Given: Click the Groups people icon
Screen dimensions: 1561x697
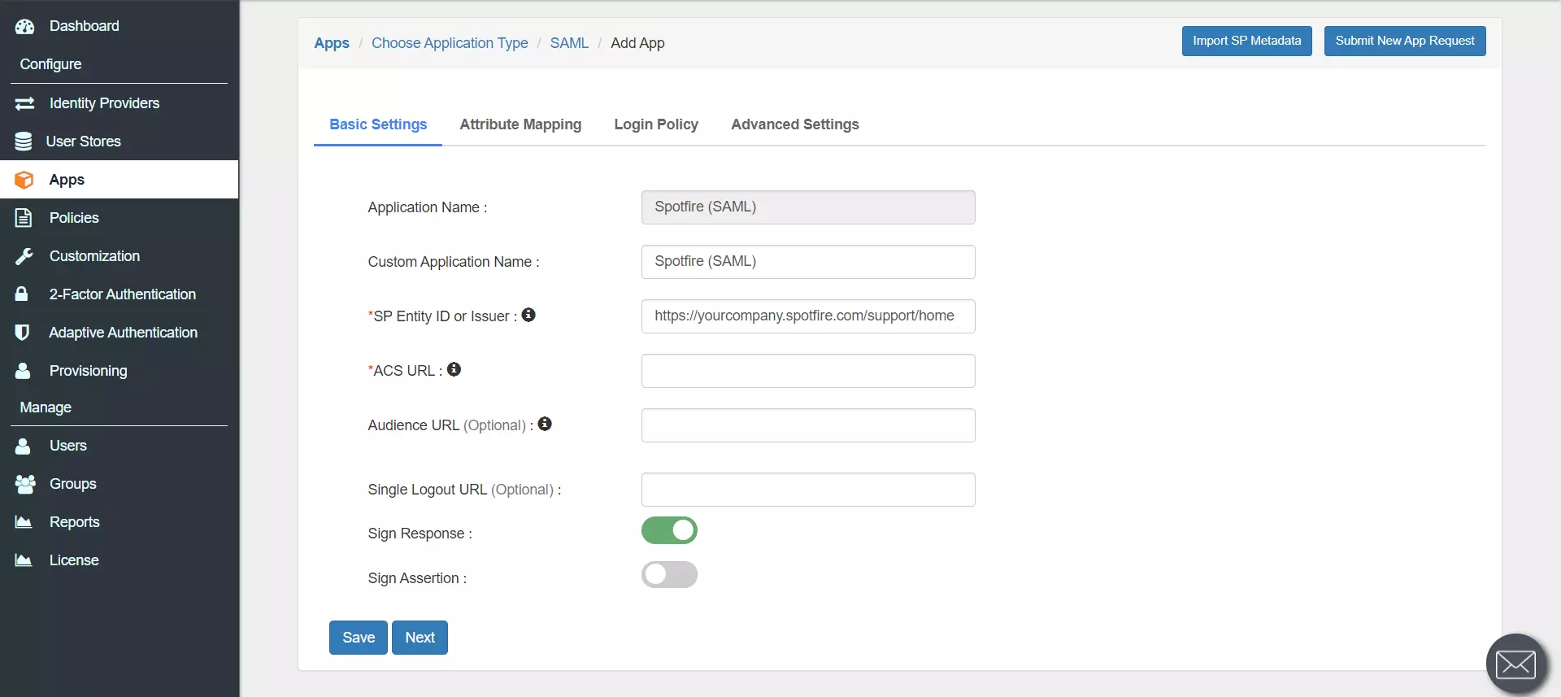Looking at the screenshot, I should 25,484.
